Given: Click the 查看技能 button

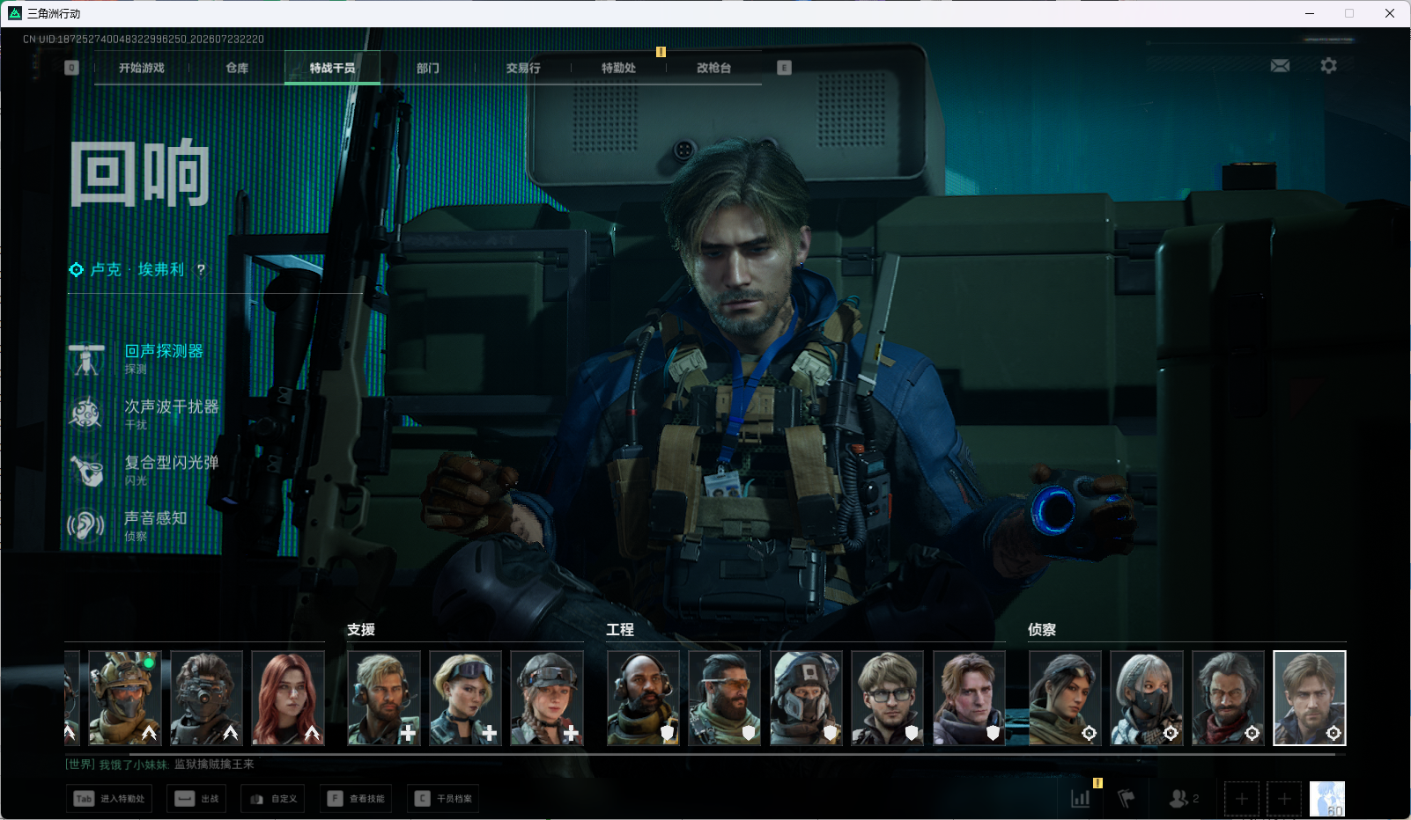Looking at the screenshot, I should 356,799.
